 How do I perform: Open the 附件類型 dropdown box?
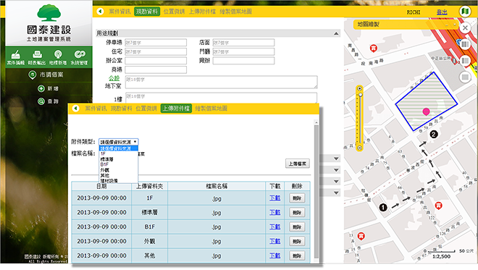[x=118, y=142]
